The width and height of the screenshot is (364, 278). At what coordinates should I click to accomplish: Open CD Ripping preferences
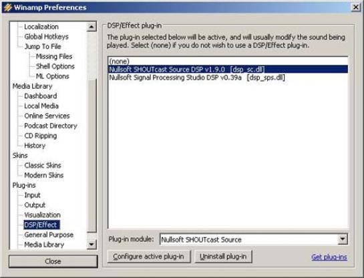pos(41,136)
